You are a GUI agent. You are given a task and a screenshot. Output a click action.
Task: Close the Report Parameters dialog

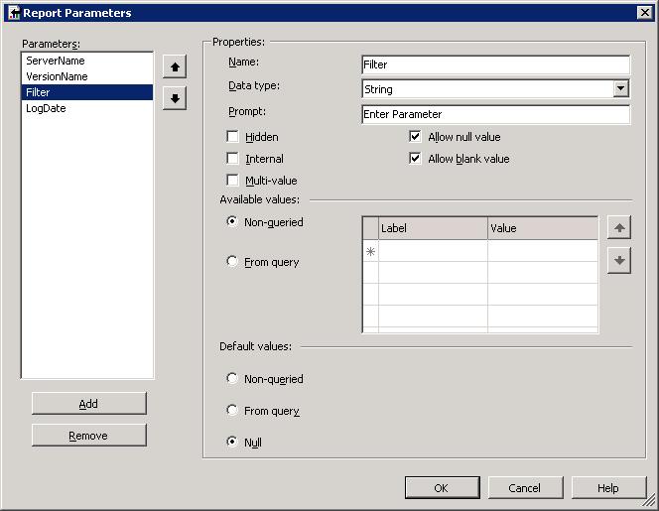coord(645,13)
